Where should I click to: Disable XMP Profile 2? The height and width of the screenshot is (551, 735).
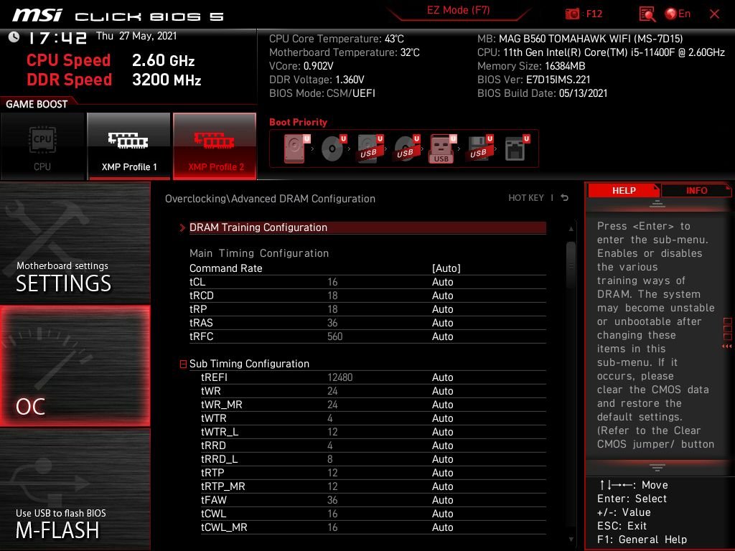(x=215, y=146)
